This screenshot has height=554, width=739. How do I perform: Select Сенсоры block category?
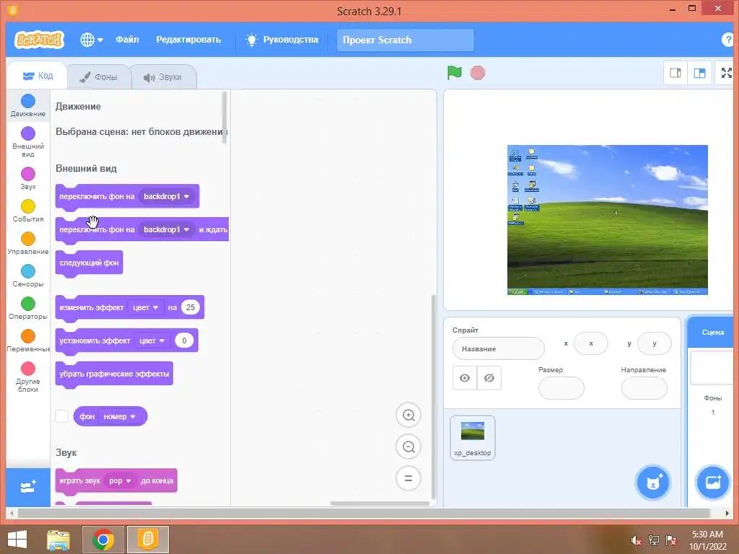(28, 276)
